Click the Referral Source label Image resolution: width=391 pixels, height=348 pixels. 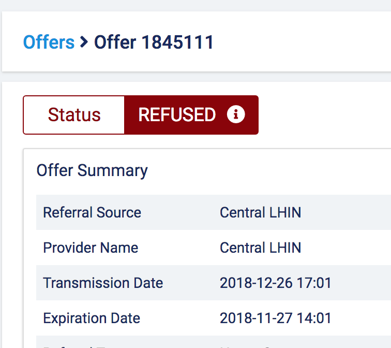92,212
